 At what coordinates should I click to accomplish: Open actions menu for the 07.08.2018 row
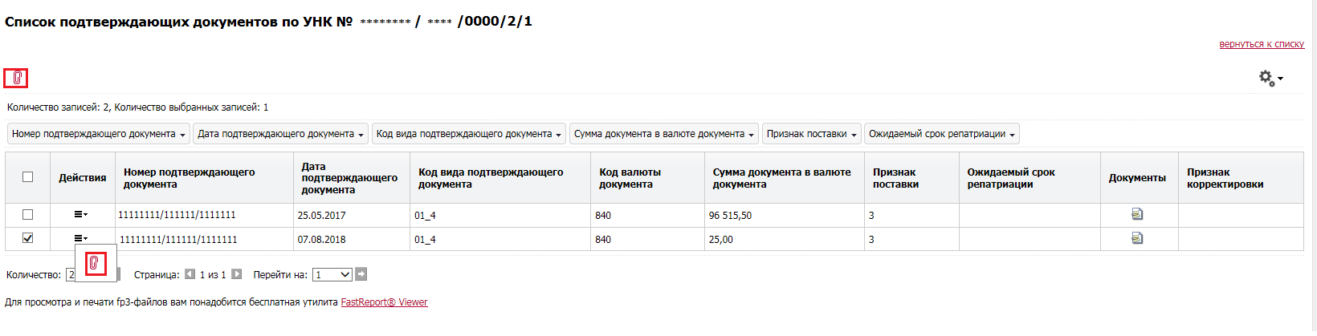(x=81, y=238)
